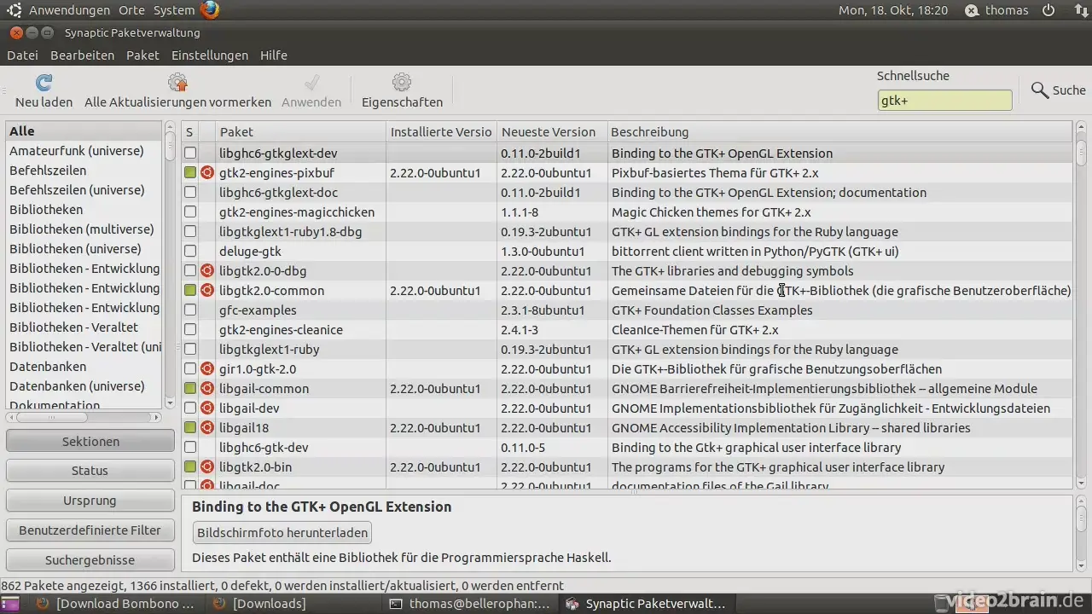The width and height of the screenshot is (1092, 614).
Task: Open the clock showing Mon, 18. Okt, 18:20
Action: 893,10
